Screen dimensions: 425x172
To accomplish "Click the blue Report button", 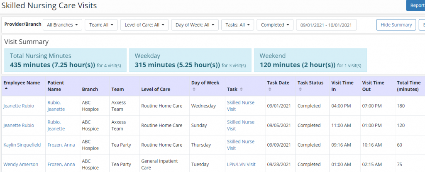I will 415,5.
